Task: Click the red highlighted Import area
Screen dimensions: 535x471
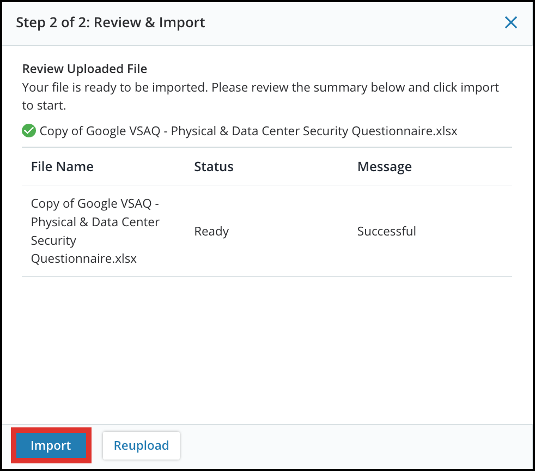Action: coord(50,445)
